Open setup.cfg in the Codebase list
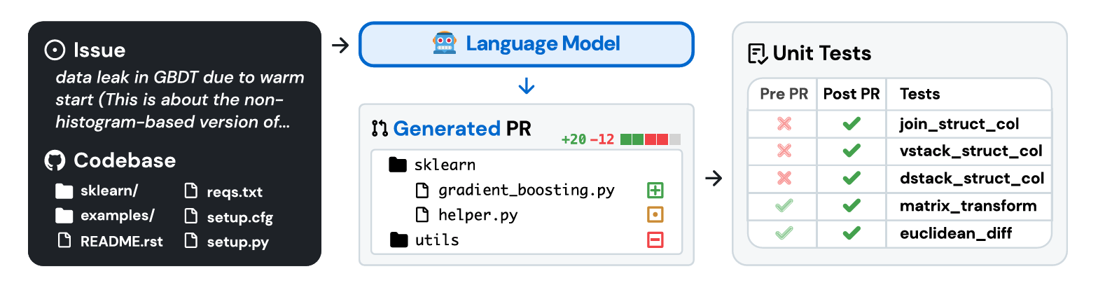Image resolution: width=1112 pixels, height=283 pixels. [239, 217]
